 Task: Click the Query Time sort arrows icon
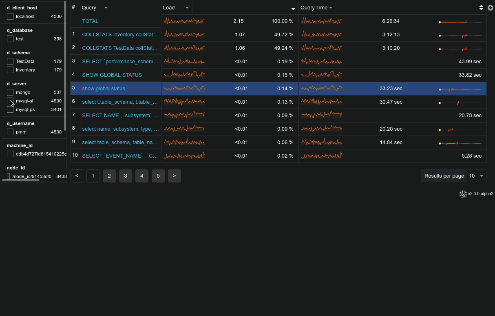pyautogui.click(x=481, y=8)
